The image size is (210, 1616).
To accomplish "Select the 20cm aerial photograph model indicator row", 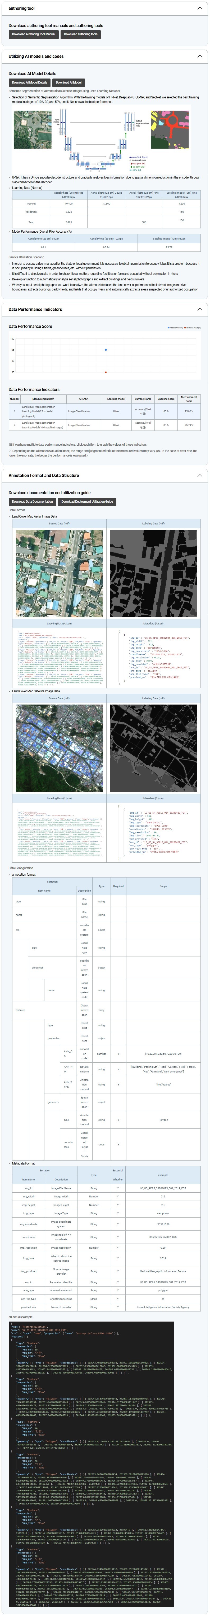I will 104,411.
